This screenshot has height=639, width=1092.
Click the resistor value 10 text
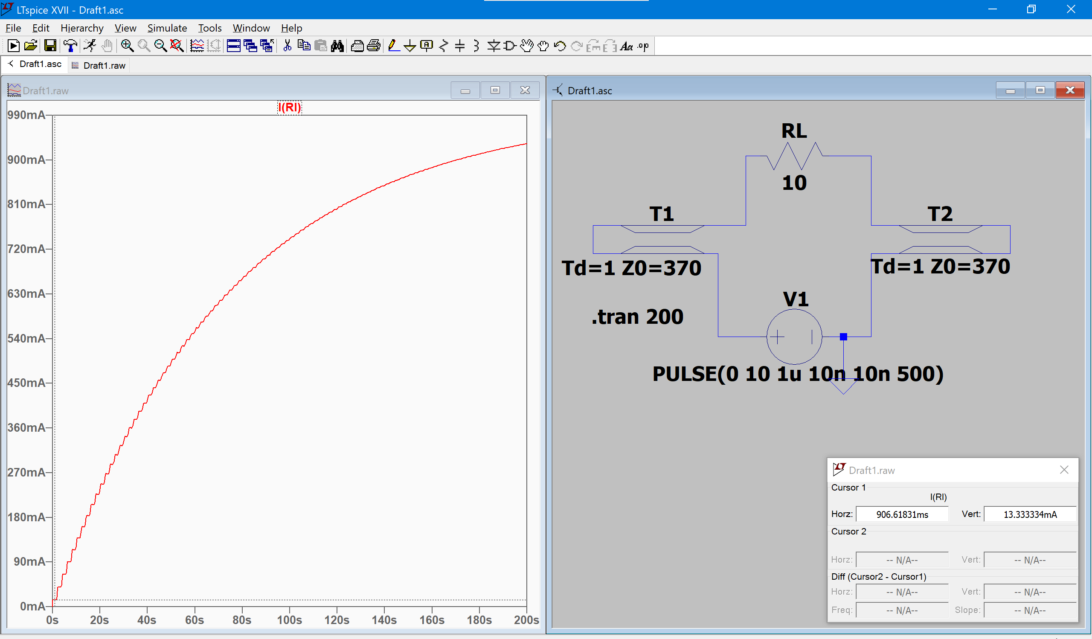click(x=794, y=183)
